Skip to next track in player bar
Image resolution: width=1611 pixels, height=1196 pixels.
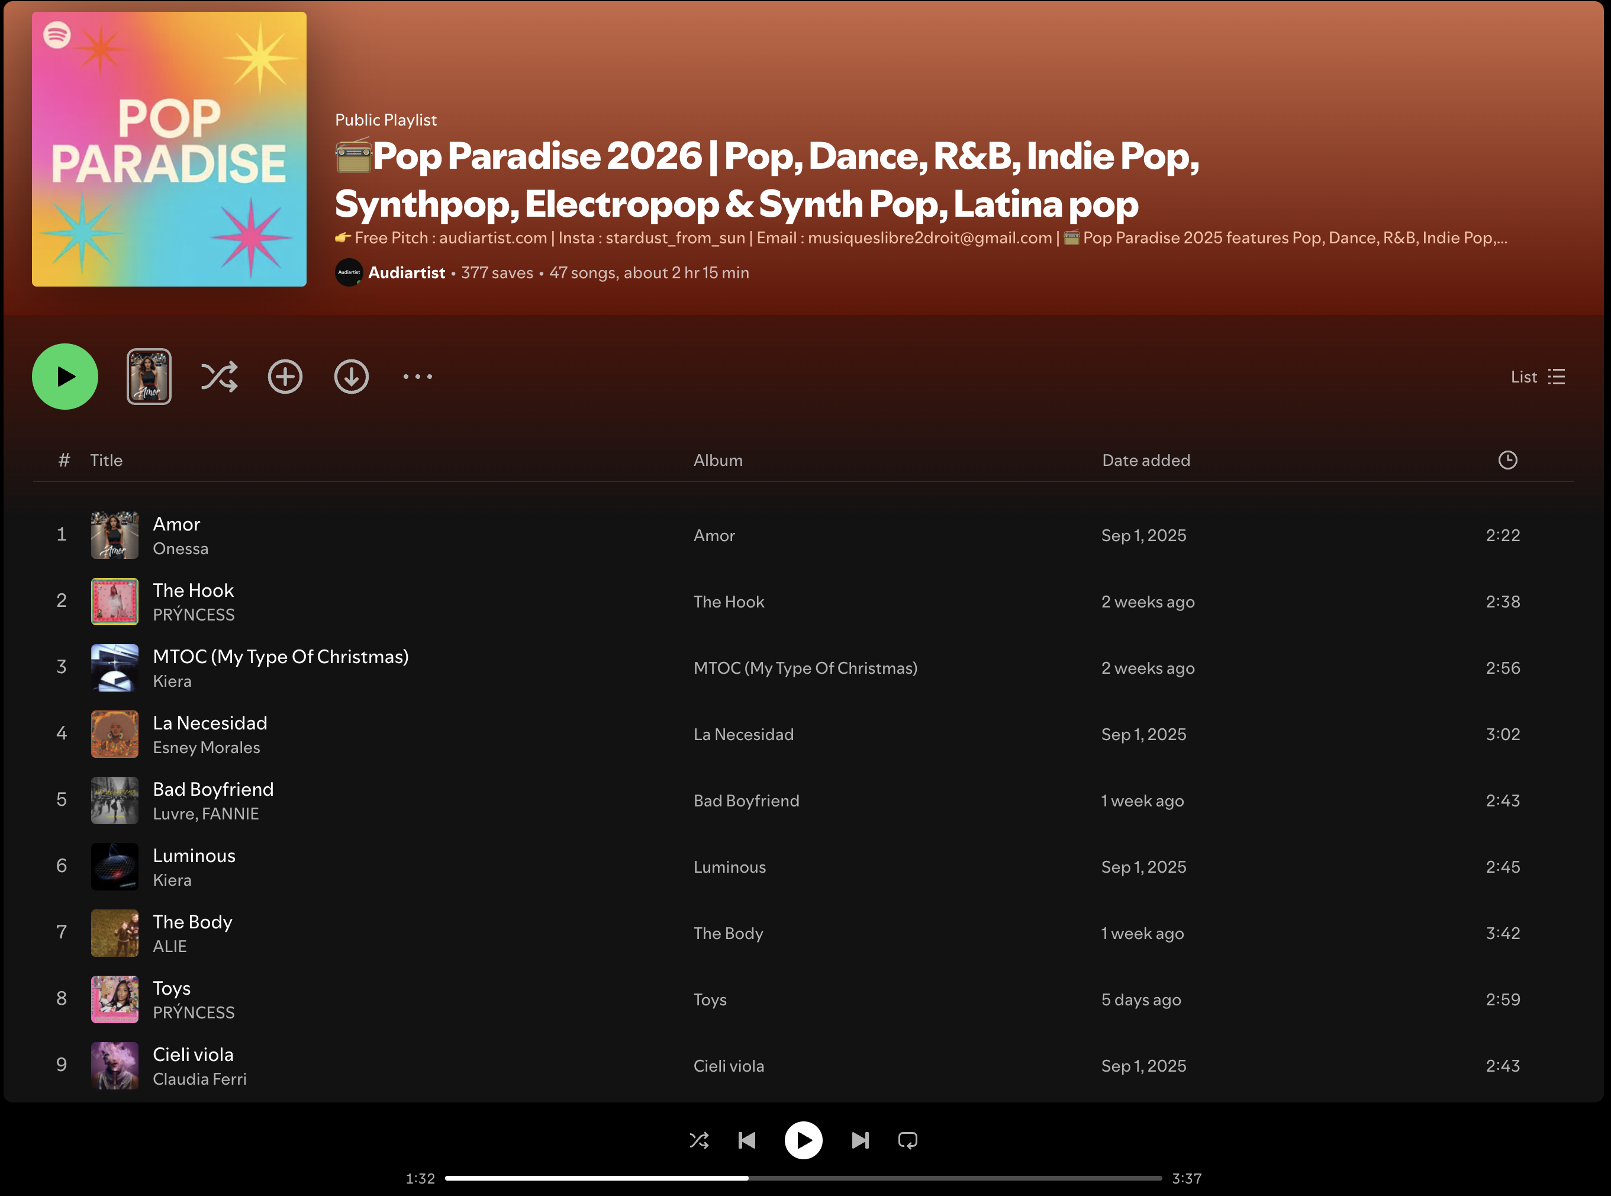[x=860, y=1140]
